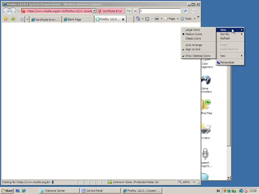Image resolution: width=259 pixels, height=194 pixels.
Task: Open Offline Files icon in Control Panel
Action: [206, 107]
